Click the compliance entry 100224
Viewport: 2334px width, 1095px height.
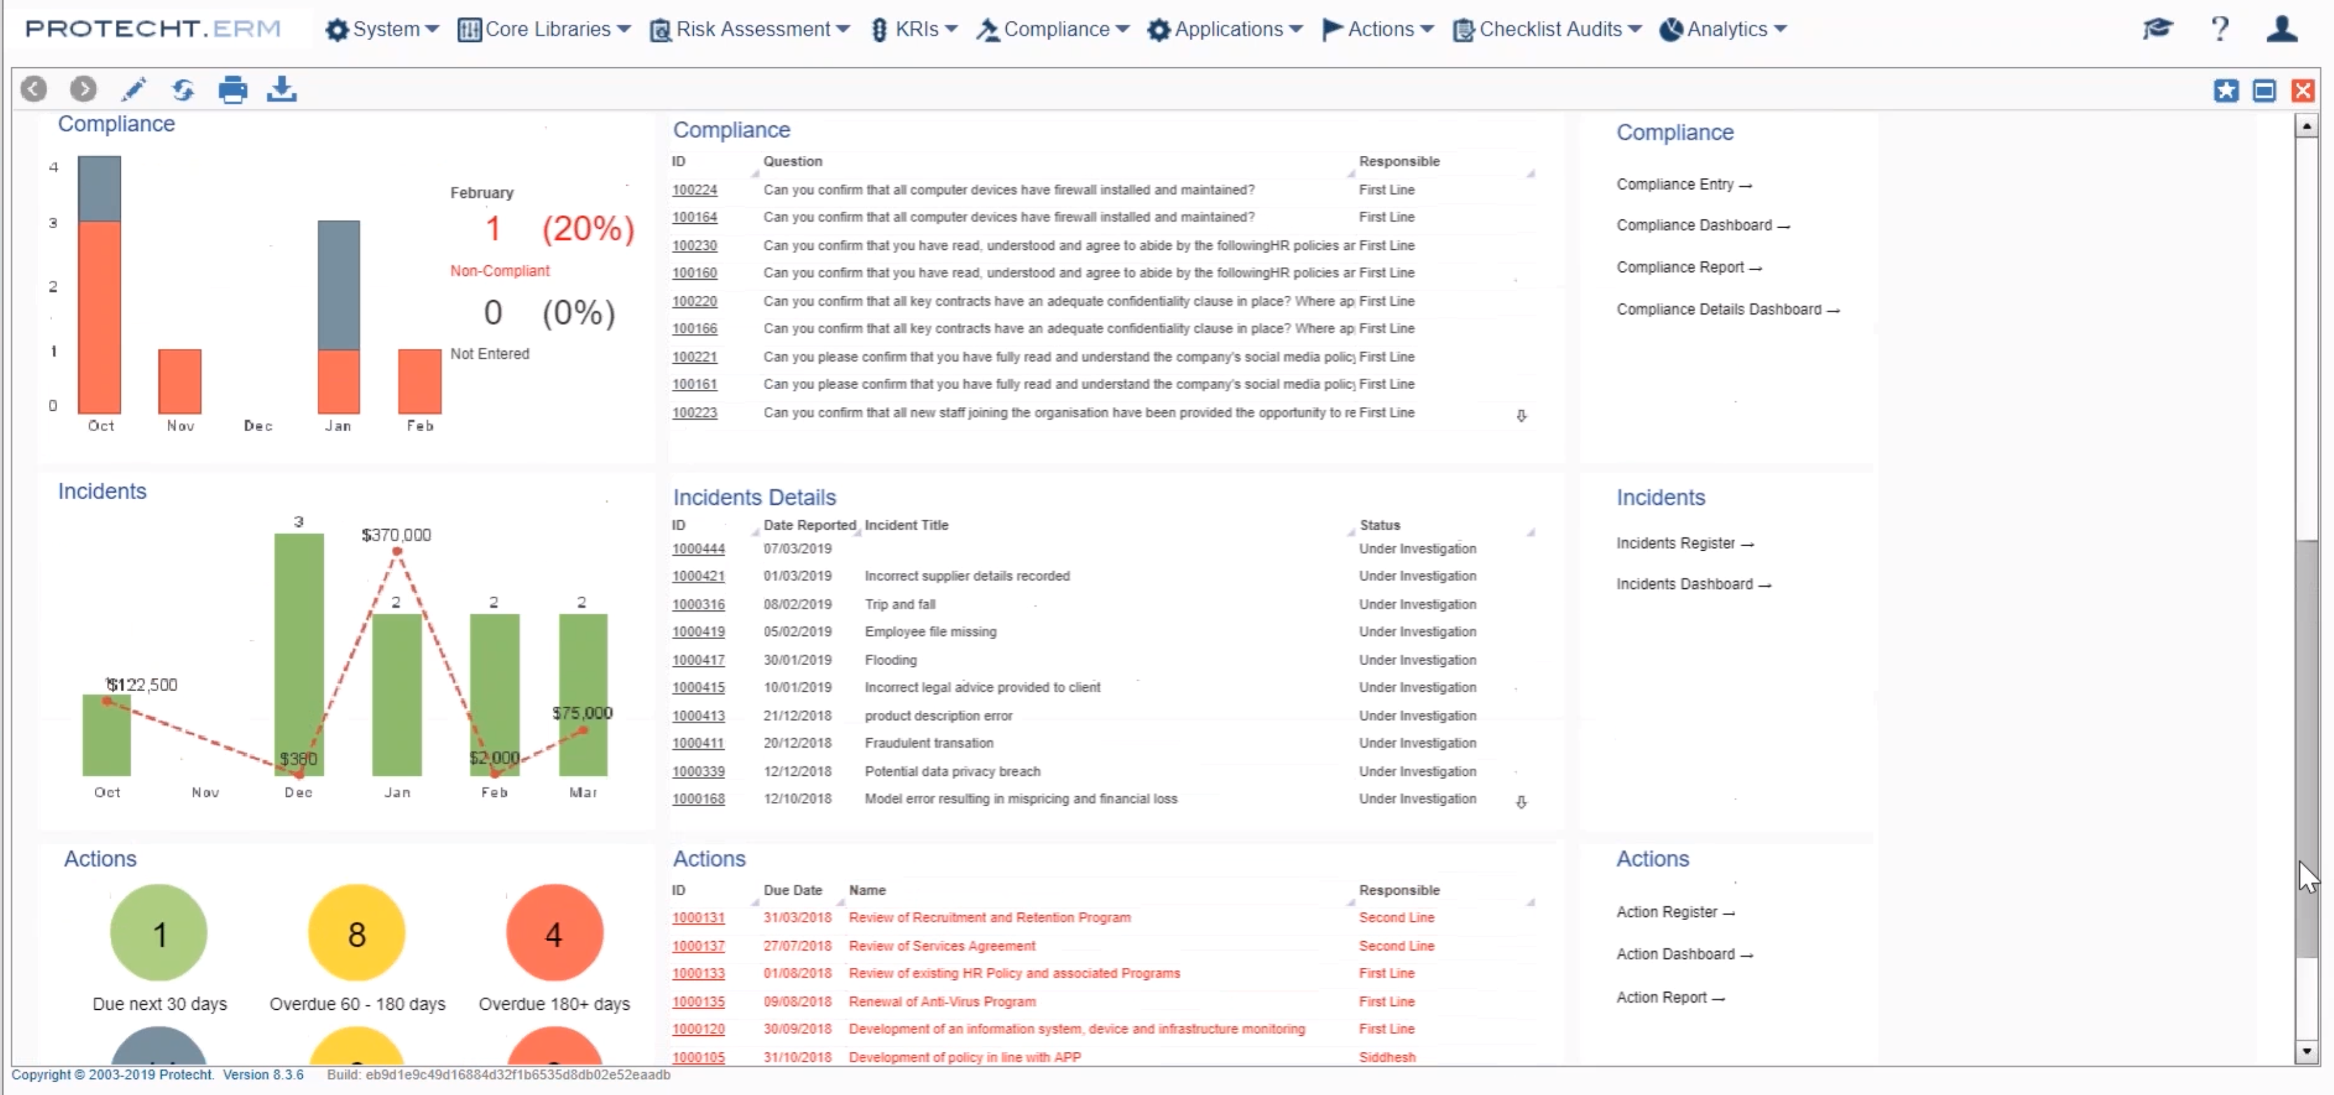point(695,189)
